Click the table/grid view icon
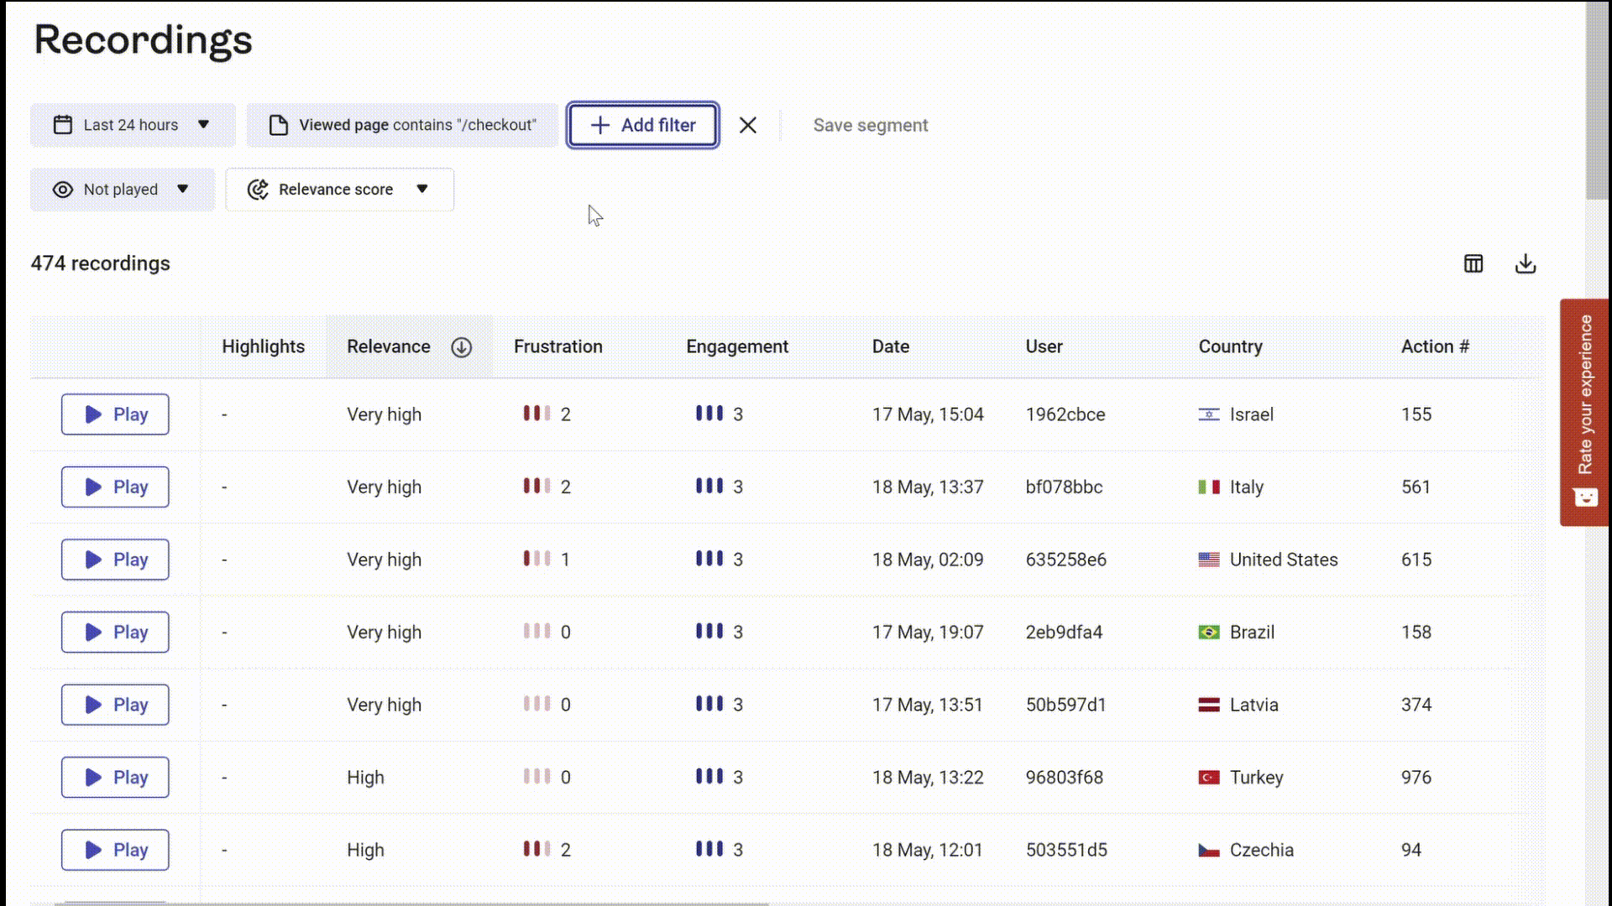Image resolution: width=1612 pixels, height=906 pixels. tap(1473, 263)
